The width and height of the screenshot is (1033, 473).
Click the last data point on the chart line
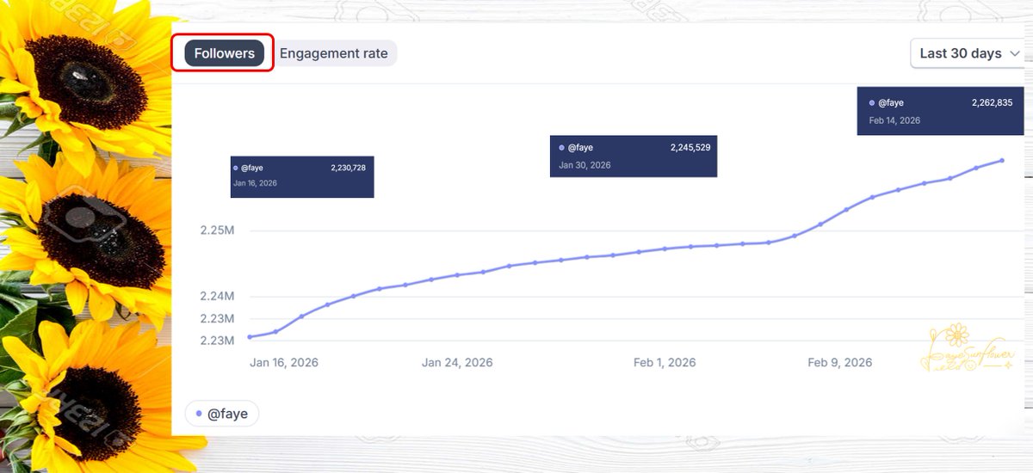click(x=1002, y=161)
